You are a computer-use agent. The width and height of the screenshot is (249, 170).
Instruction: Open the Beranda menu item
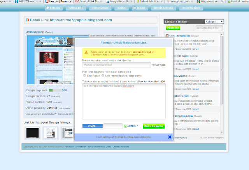tap(53, 8)
